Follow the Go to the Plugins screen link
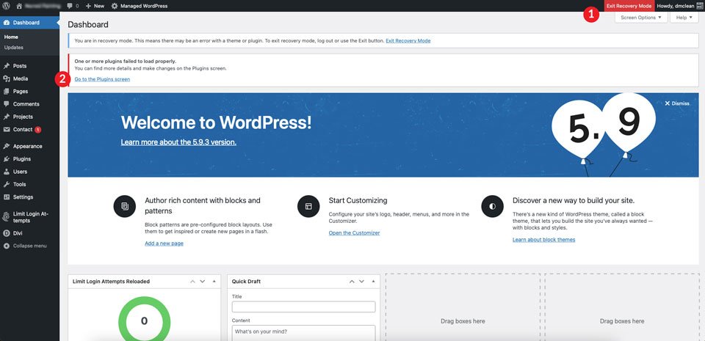 pos(102,79)
